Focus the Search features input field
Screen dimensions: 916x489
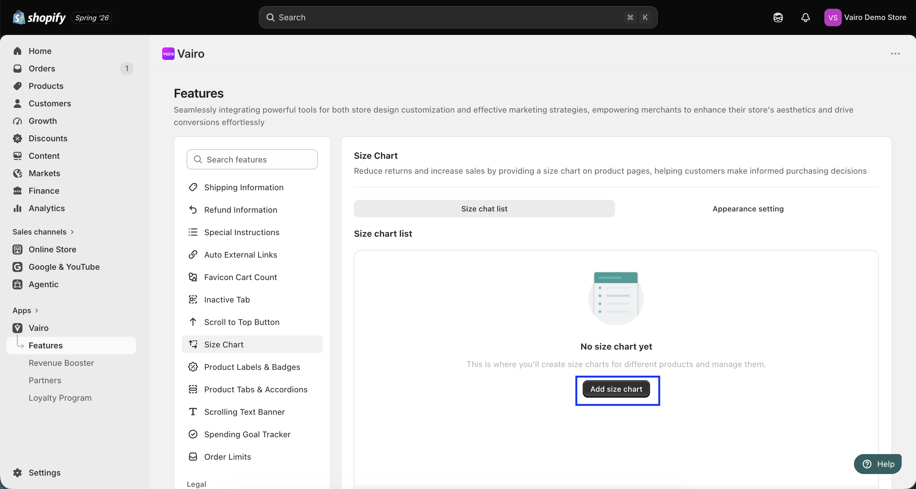tap(252, 159)
